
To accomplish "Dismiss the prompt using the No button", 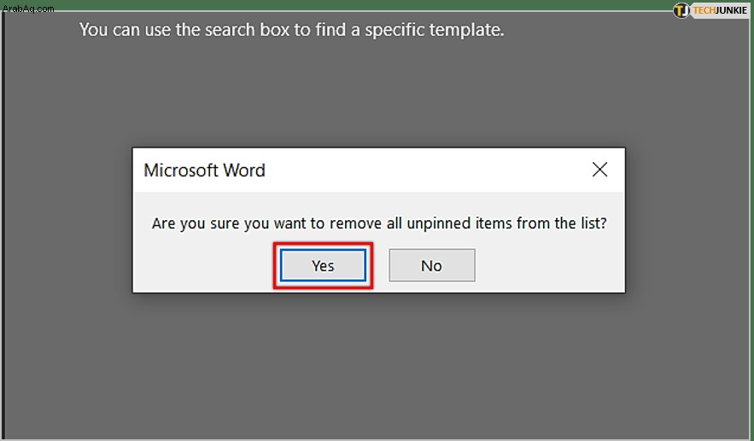I will tap(432, 265).
